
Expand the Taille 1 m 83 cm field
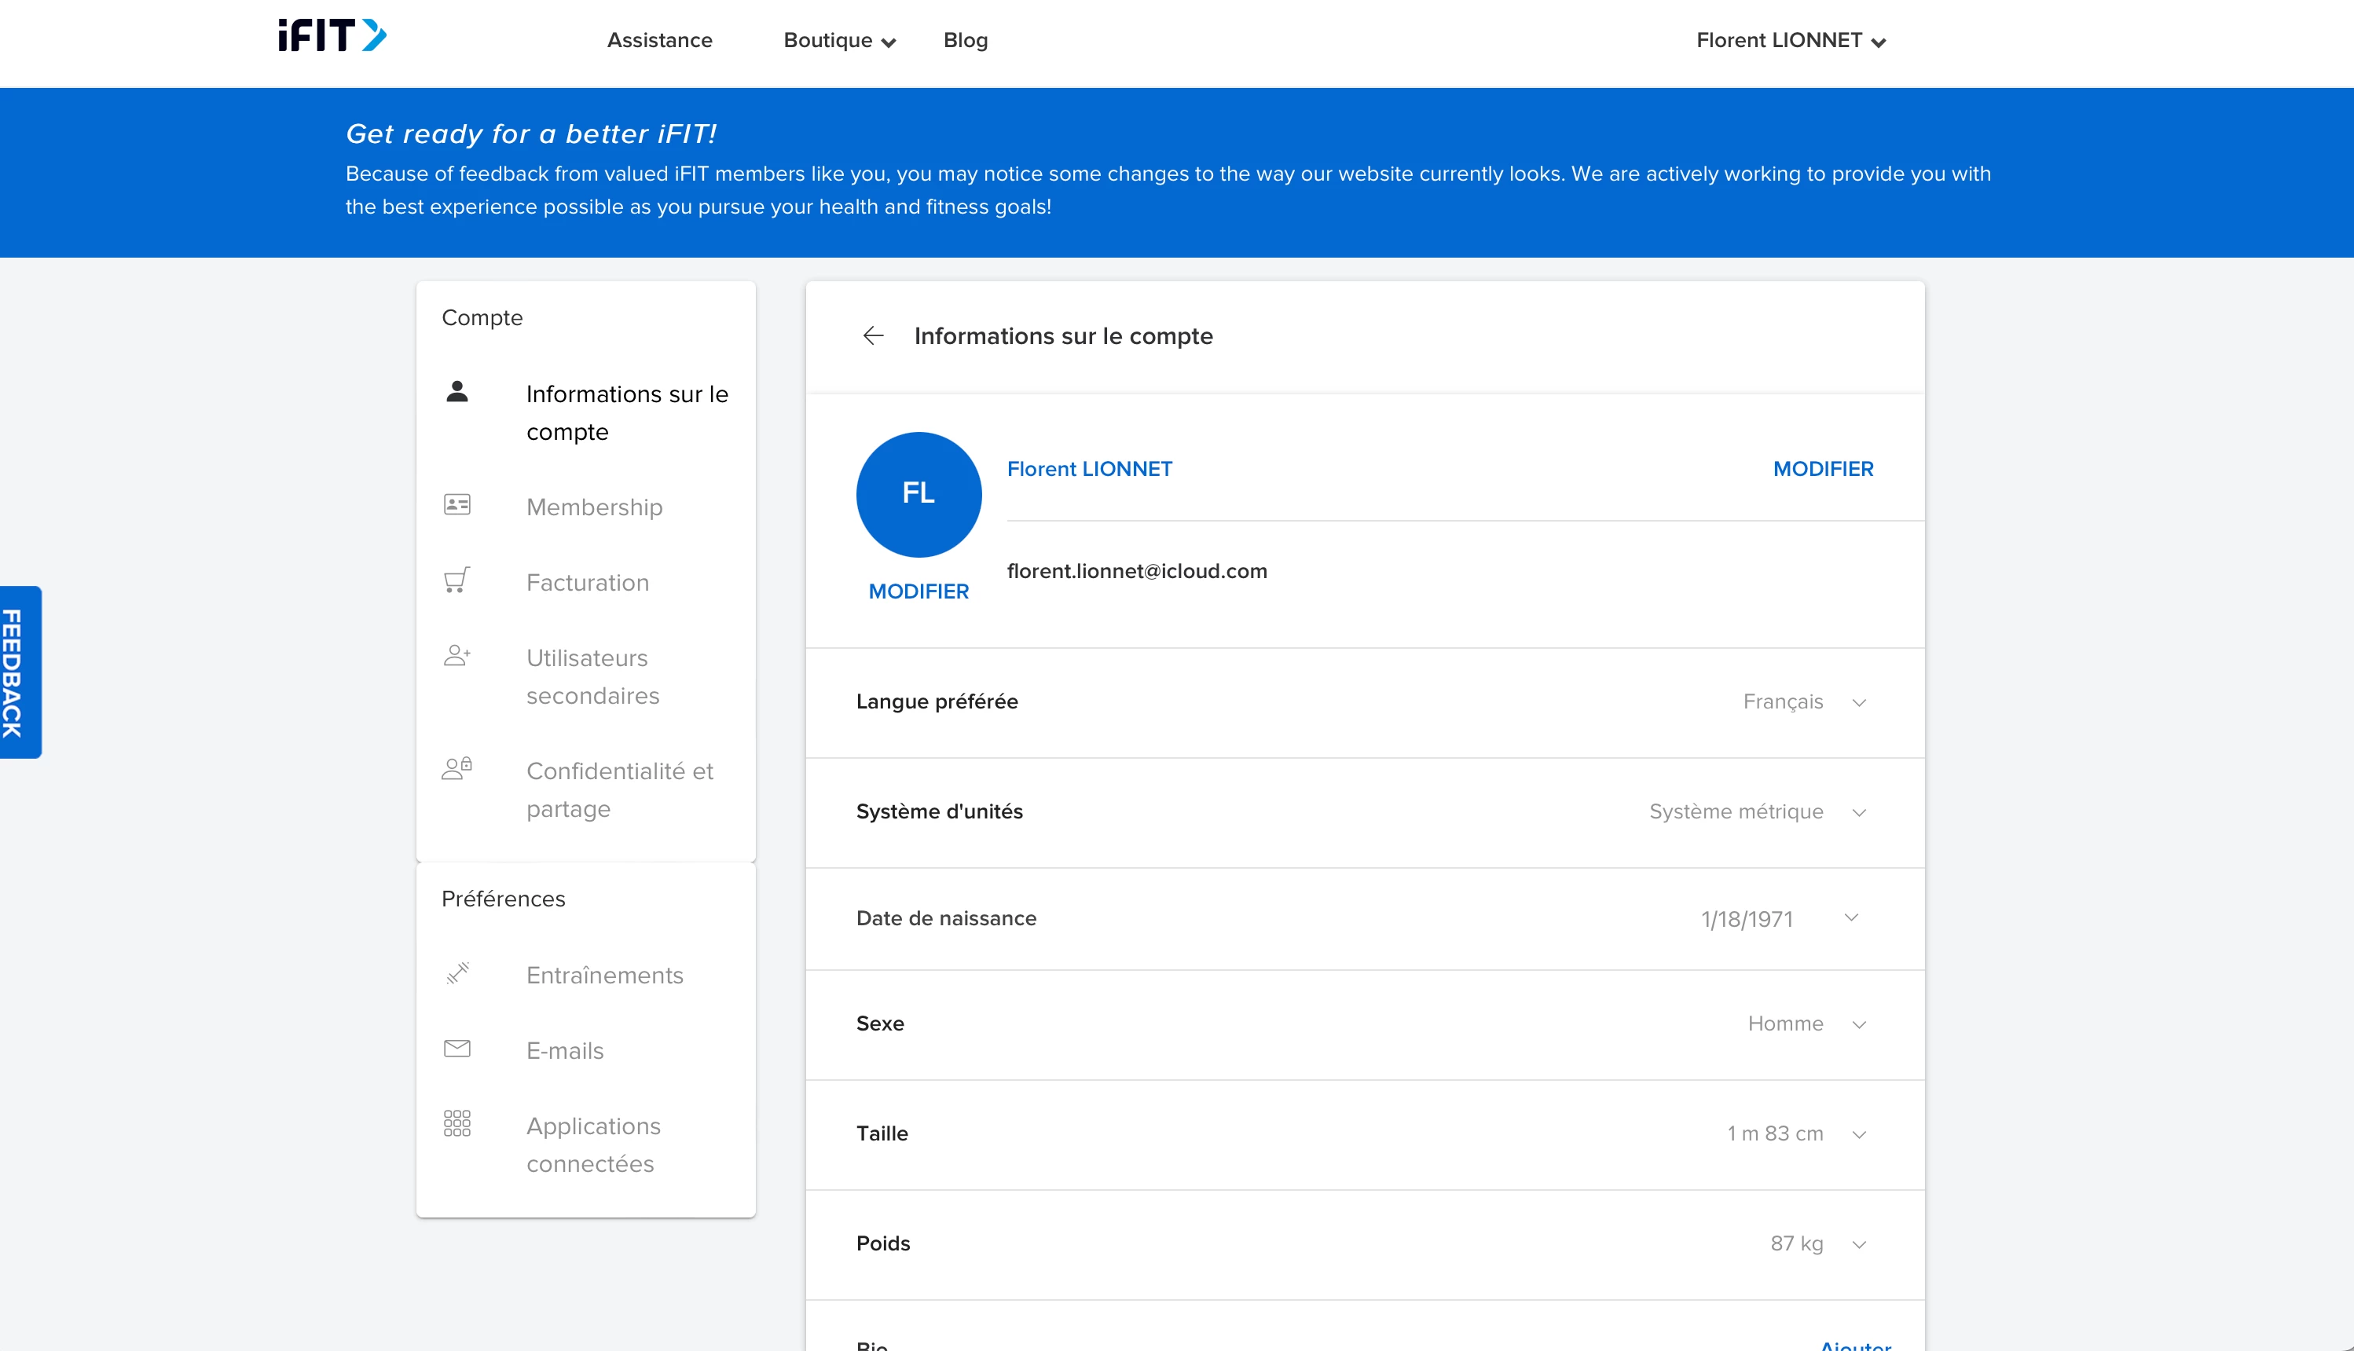pos(1796,1134)
